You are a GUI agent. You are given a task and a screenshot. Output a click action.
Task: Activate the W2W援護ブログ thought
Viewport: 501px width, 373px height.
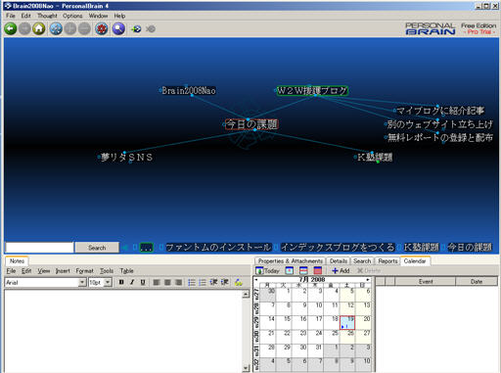pyautogui.click(x=312, y=90)
